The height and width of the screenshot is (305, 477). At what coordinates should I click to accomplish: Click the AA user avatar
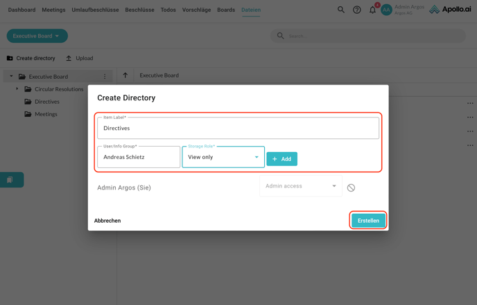386,10
